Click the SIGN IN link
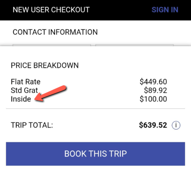 coord(165,10)
